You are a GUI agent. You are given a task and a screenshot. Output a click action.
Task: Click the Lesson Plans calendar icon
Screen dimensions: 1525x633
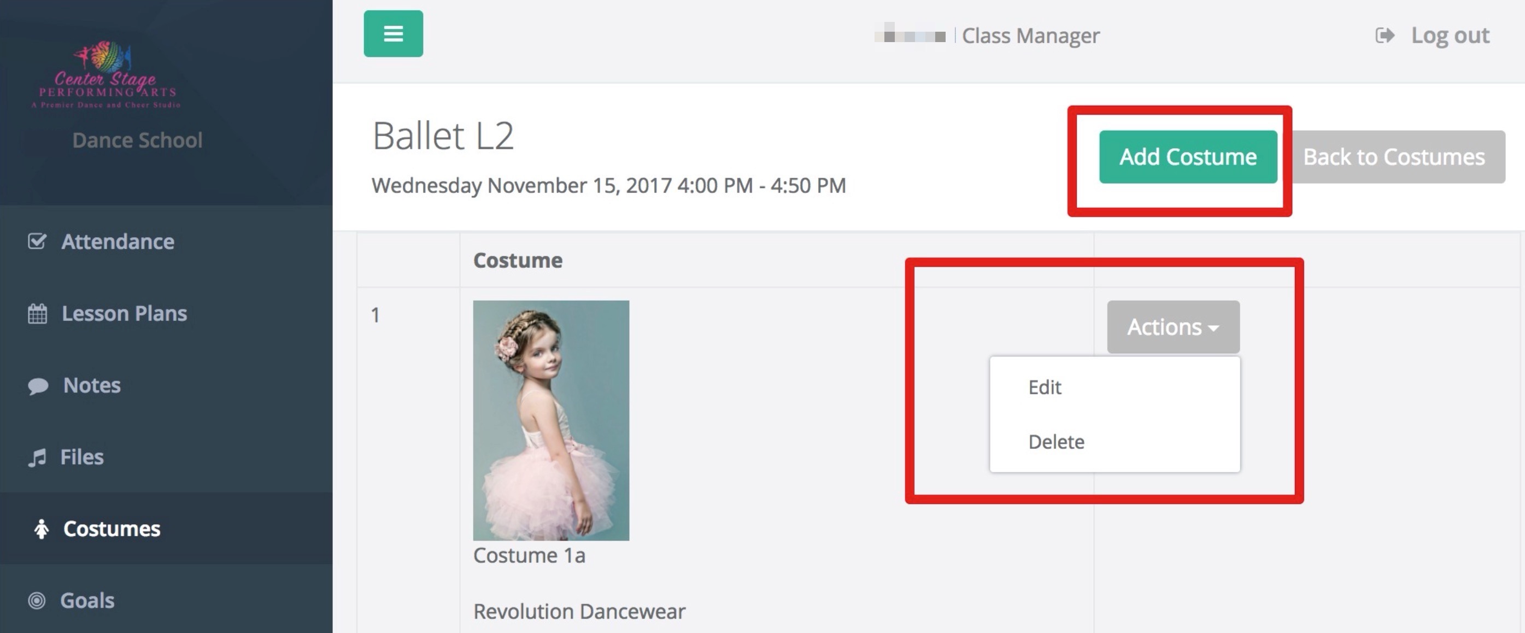(x=37, y=314)
